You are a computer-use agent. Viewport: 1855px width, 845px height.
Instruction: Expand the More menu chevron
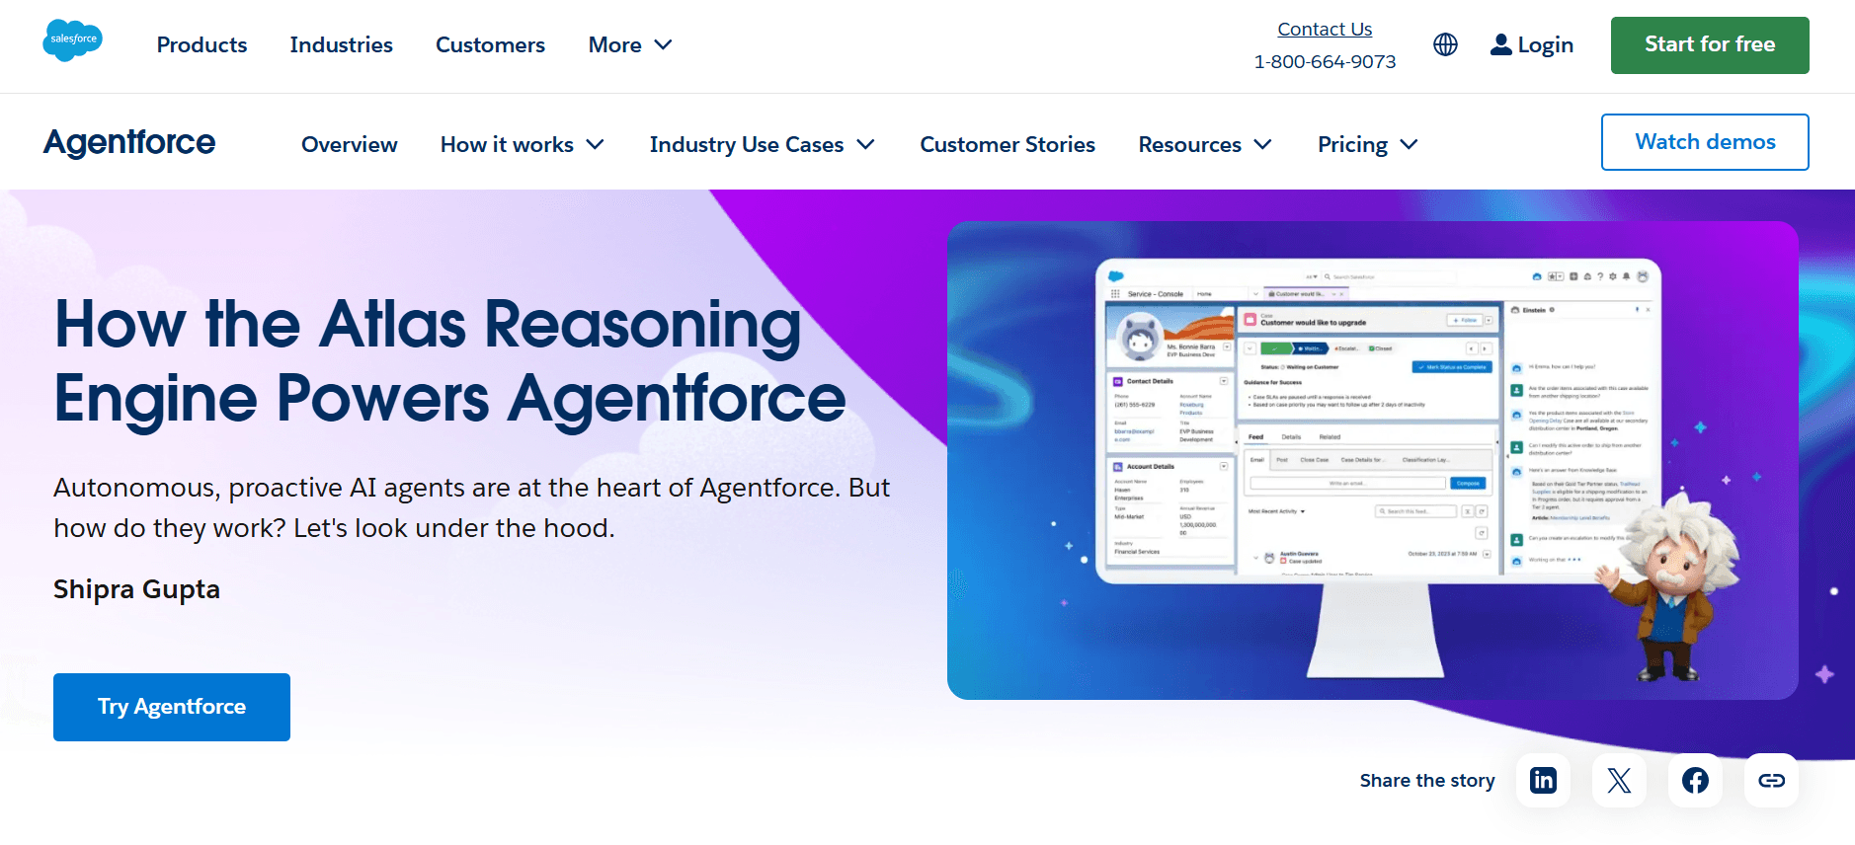coord(664,45)
